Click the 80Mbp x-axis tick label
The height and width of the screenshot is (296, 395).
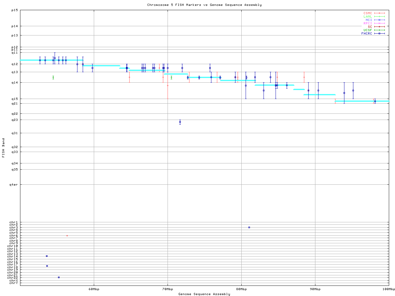click(241, 289)
